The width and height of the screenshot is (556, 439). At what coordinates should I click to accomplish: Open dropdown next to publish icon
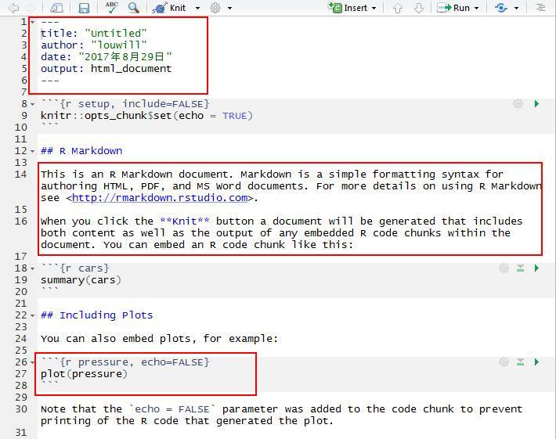[x=516, y=8]
